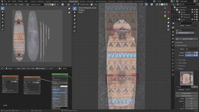Screen dimensions: 199x112
Task: Select the Fill tool in the 3D viewport
Action: tap(75, 23)
